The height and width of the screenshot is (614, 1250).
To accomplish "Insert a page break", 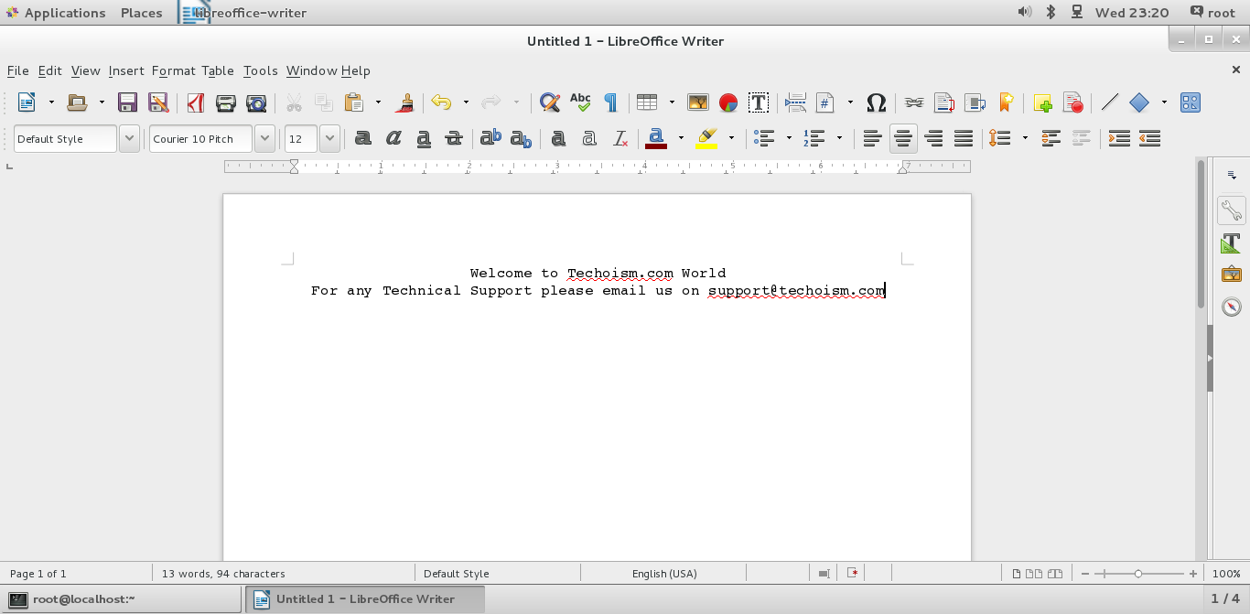I will click(795, 102).
